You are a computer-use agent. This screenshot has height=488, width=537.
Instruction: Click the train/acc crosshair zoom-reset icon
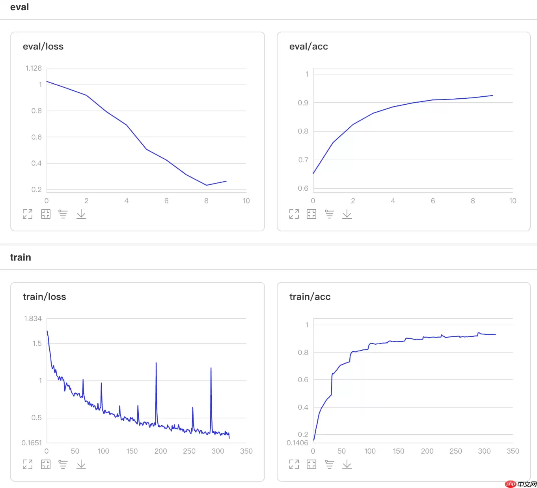[311, 464]
